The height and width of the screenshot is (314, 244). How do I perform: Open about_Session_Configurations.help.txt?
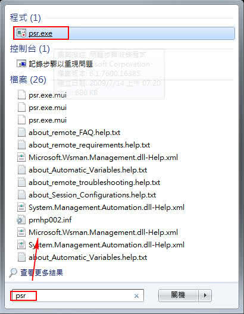click(x=92, y=195)
